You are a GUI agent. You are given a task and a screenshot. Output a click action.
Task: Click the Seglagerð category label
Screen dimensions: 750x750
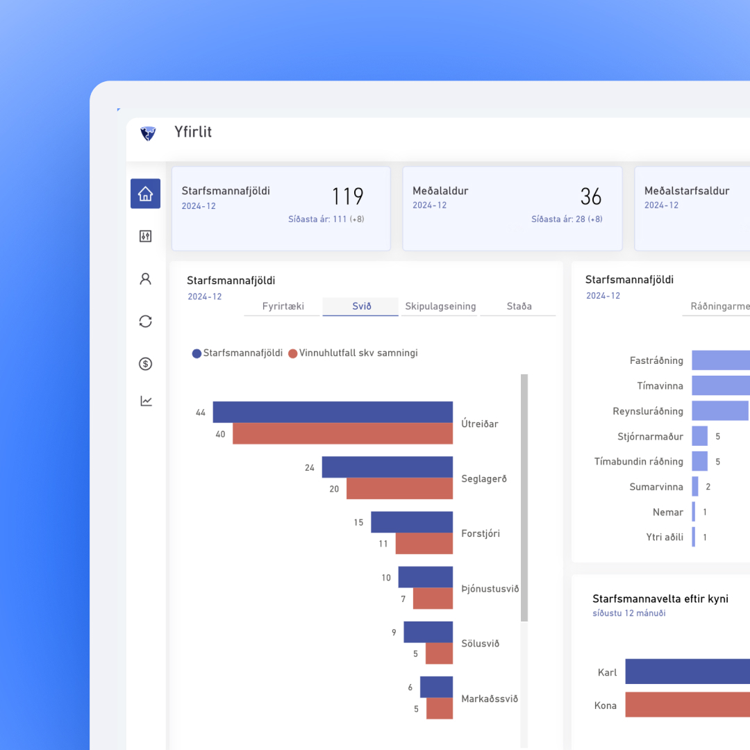(483, 478)
